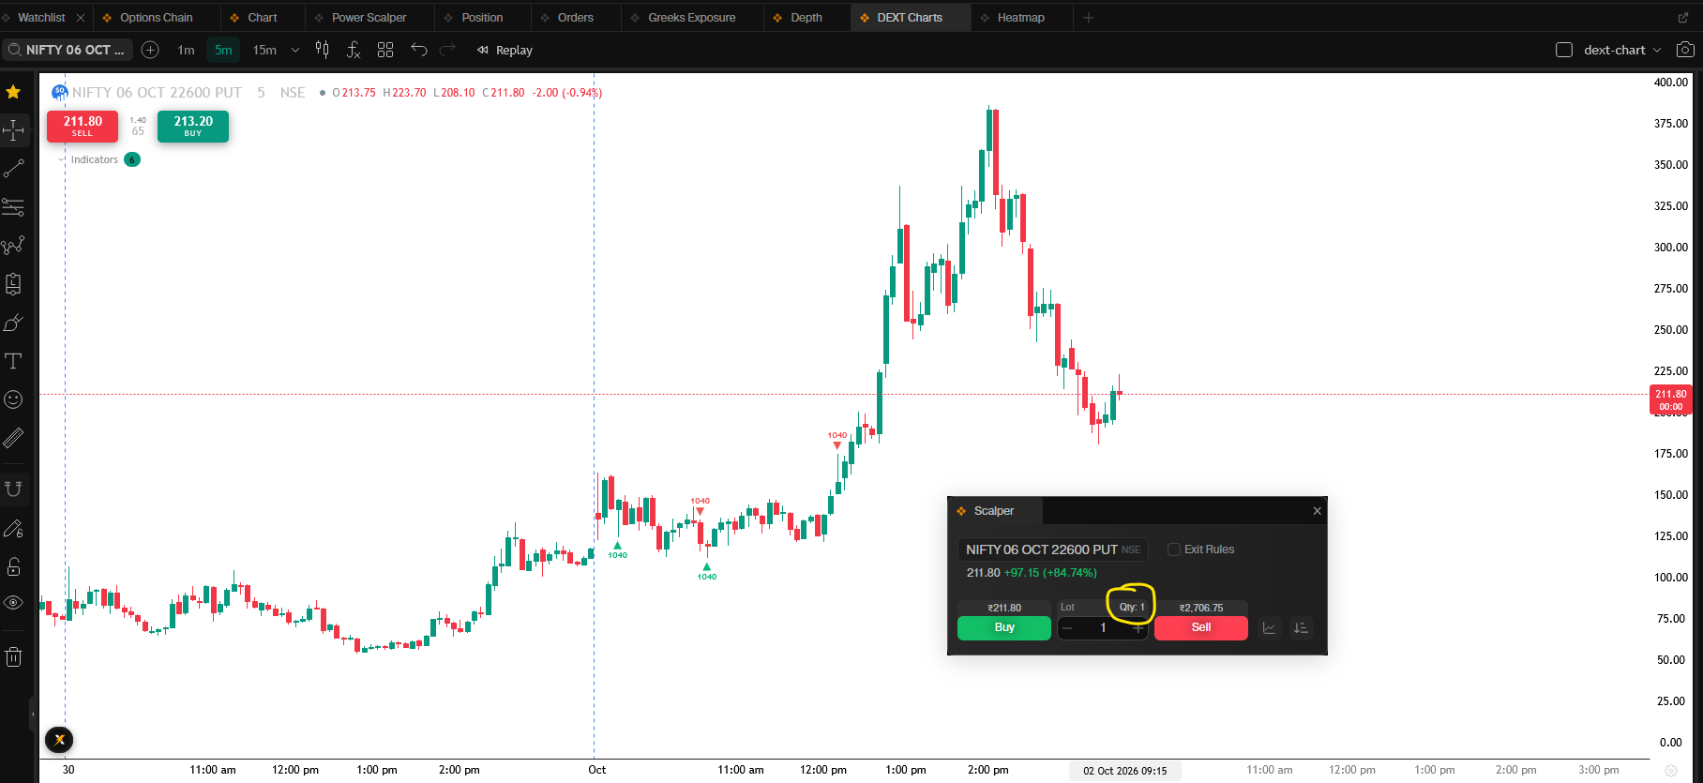Tick the checkbox beside dext-chart

click(x=1564, y=50)
